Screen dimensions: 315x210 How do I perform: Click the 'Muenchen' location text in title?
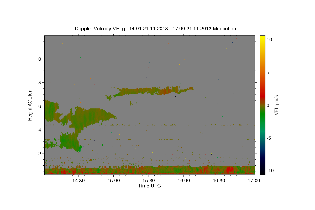224,29
